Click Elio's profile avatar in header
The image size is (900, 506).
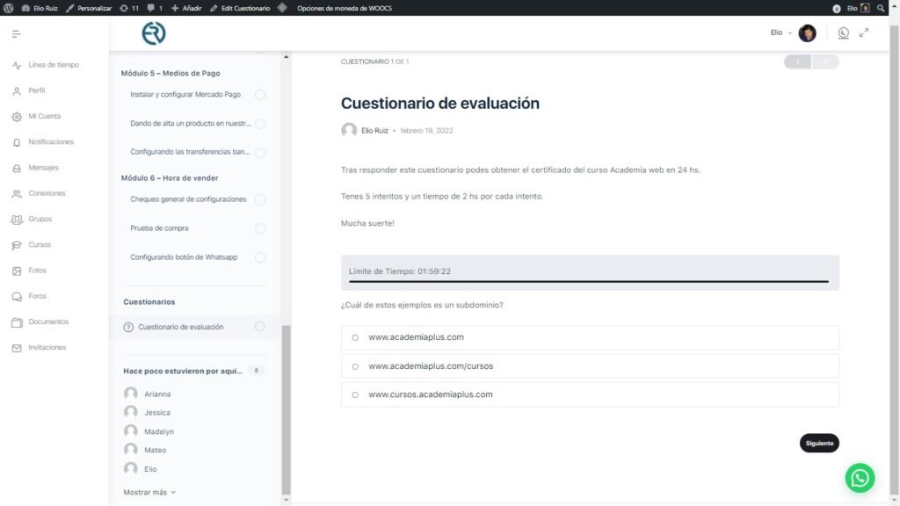(807, 33)
